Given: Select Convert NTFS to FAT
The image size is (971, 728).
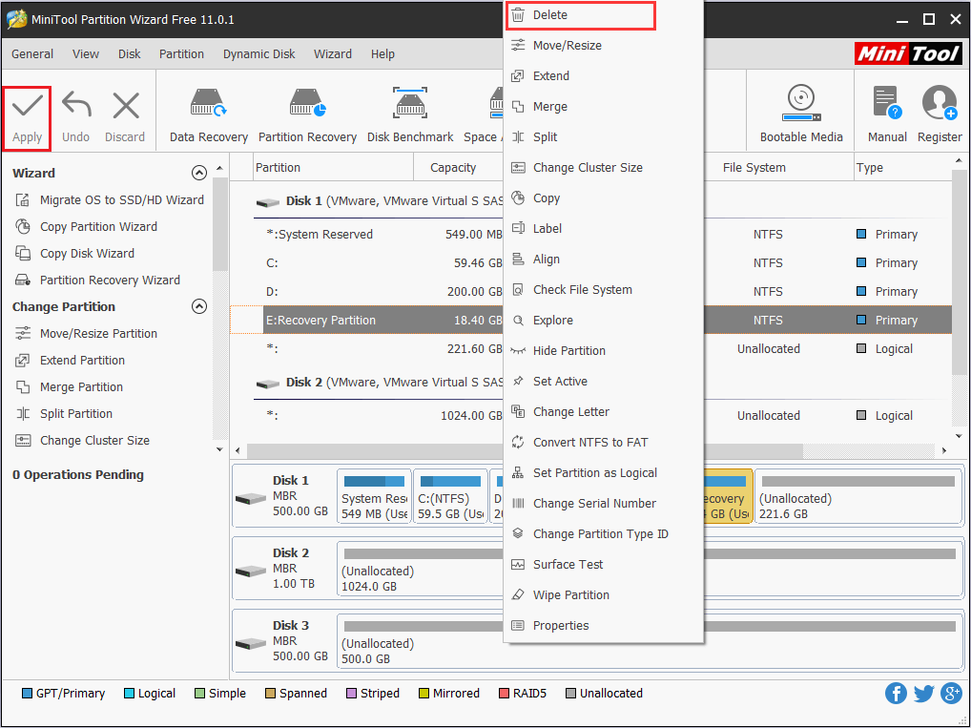Looking at the screenshot, I should tap(603, 443).
